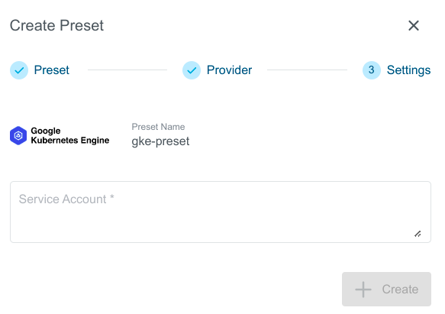Go back to the Preset step label
The image size is (445, 314).
[51, 70]
